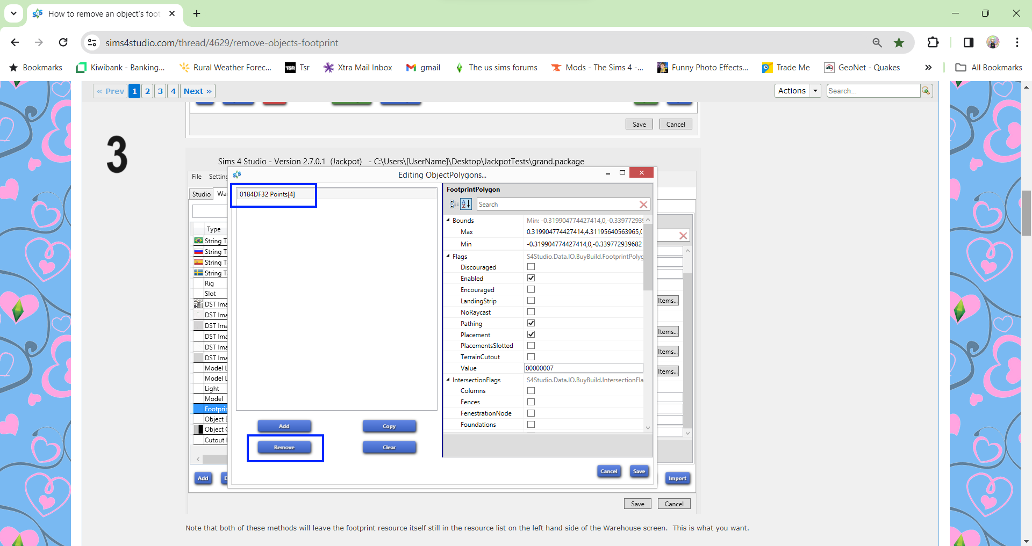
Task: Open the Extensions puzzle icon
Action: (x=933, y=42)
